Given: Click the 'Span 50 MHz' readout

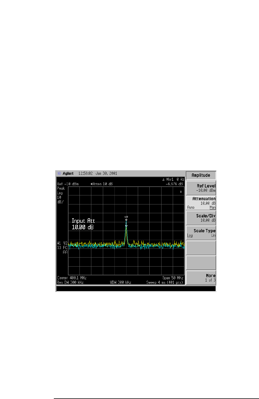Looking at the screenshot, I should click(x=173, y=278).
